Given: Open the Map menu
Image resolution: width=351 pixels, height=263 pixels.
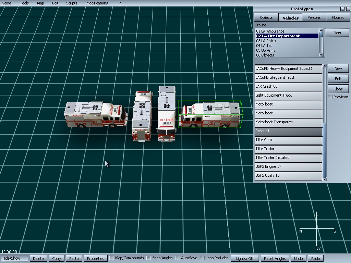Looking at the screenshot, I should point(40,3).
